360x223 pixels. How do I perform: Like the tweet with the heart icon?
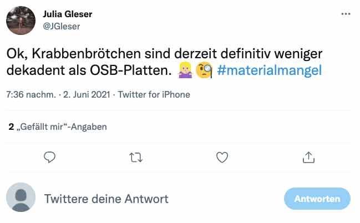coord(222,158)
